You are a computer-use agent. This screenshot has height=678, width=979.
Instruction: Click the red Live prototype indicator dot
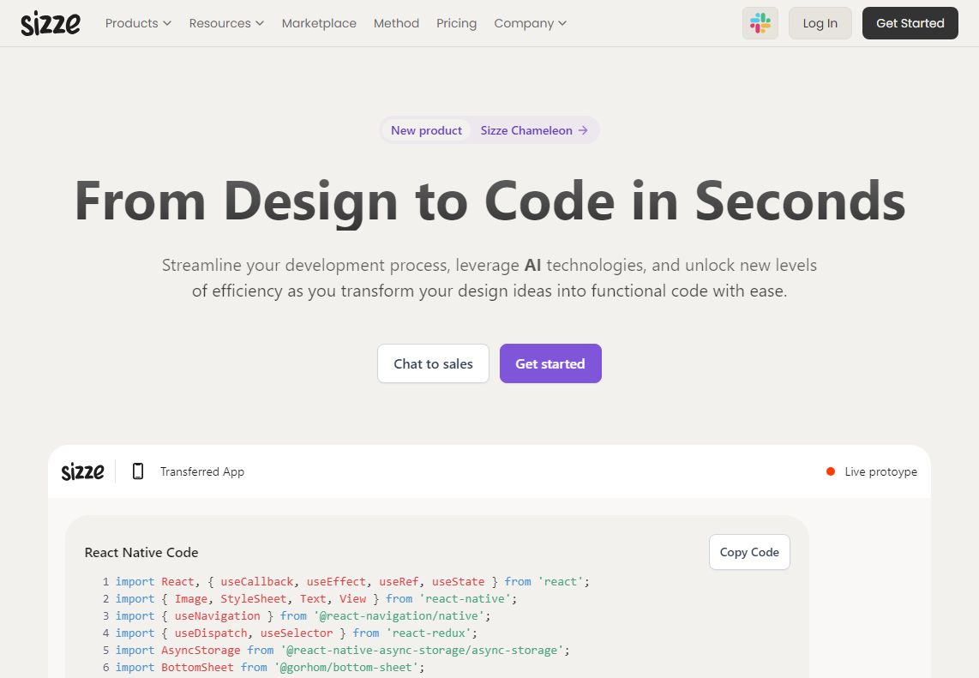pyautogui.click(x=831, y=471)
